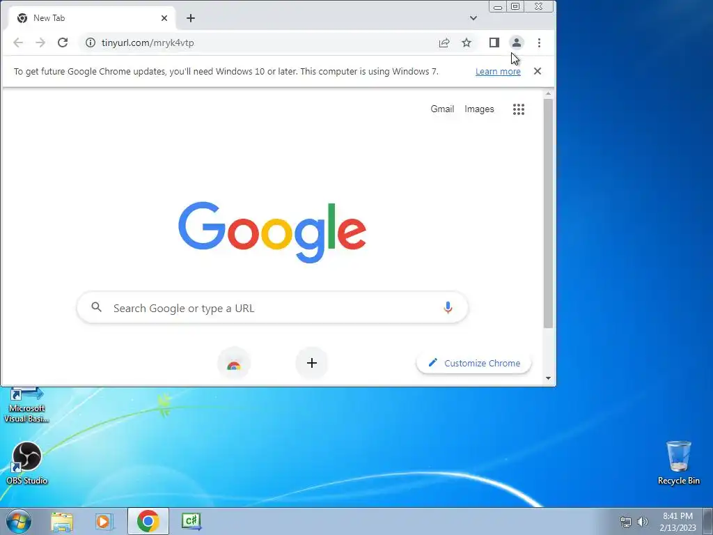Click the Google logo
This screenshot has height=535, width=713.
point(272,232)
